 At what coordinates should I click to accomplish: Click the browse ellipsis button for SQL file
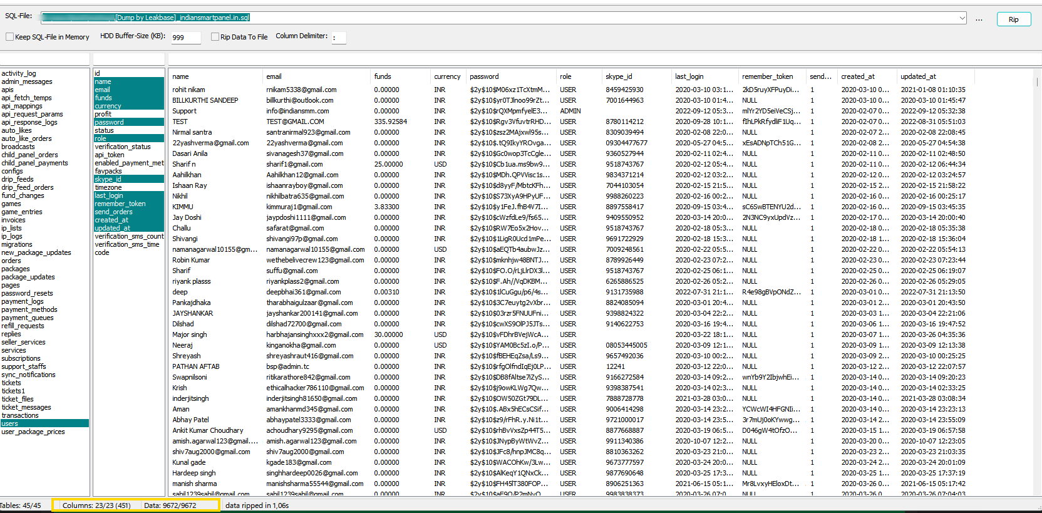click(x=979, y=19)
